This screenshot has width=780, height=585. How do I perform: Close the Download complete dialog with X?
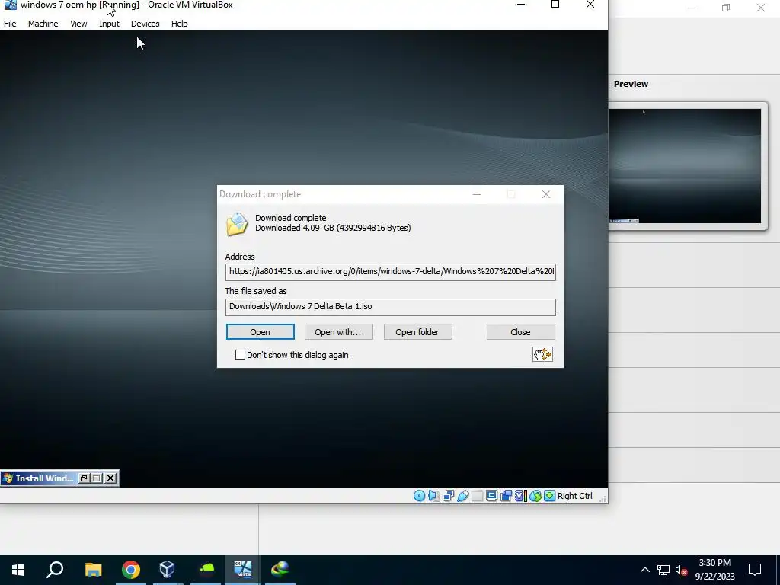pyautogui.click(x=545, y=194)
